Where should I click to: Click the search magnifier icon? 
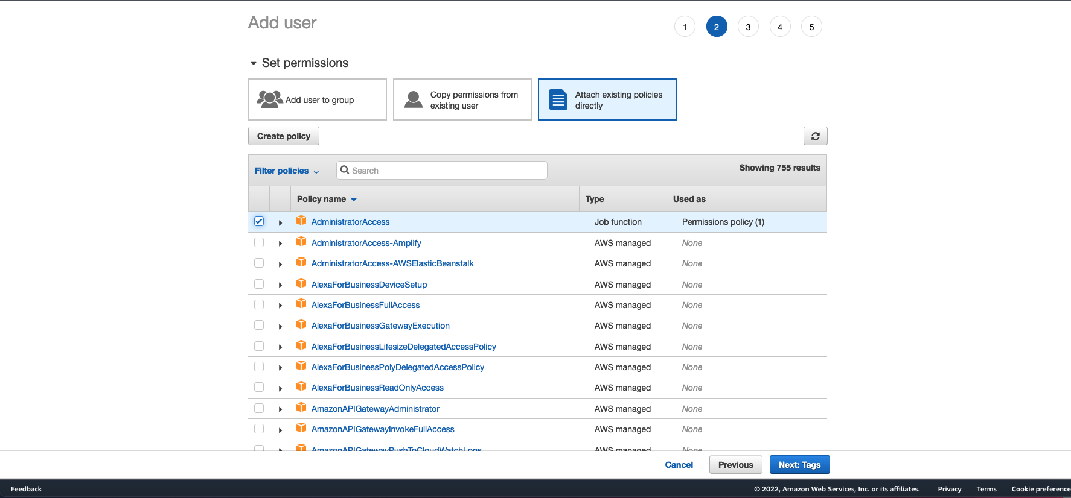pyautogui.click(x=345, y=170)
